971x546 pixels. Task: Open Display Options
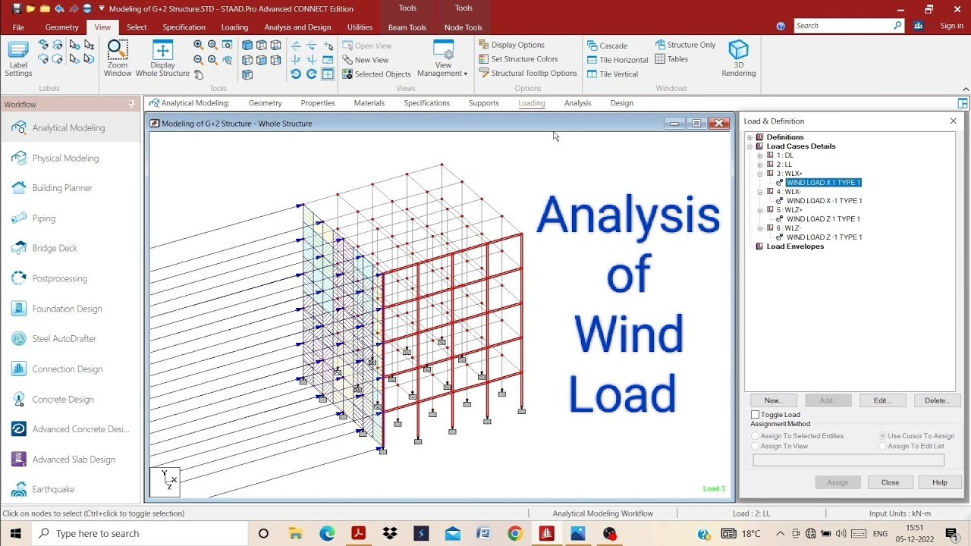point(512,45)
